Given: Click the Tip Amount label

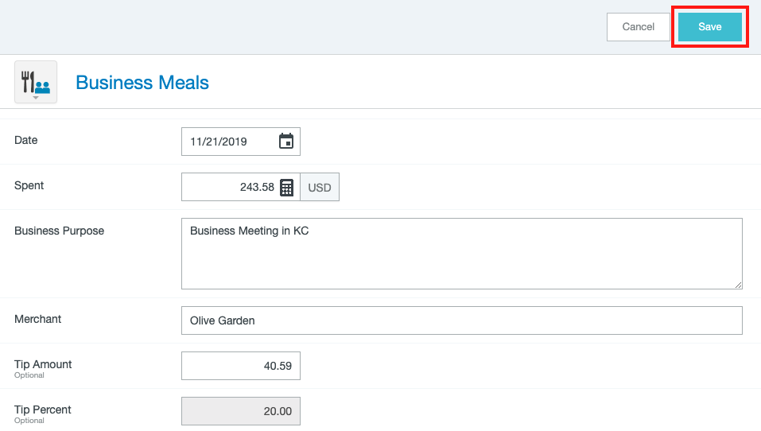Looking at the screenshot, I should [43, 364].
